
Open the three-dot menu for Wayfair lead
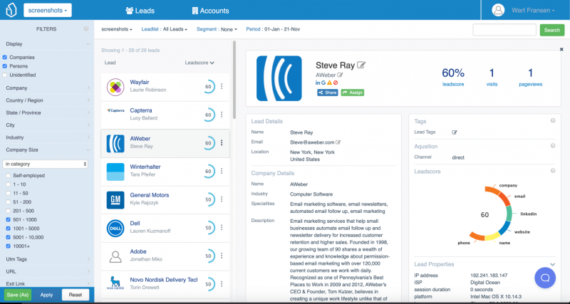coord(222,87)
